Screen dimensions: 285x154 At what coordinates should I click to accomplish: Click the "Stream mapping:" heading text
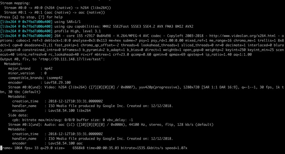coord(15,3)
